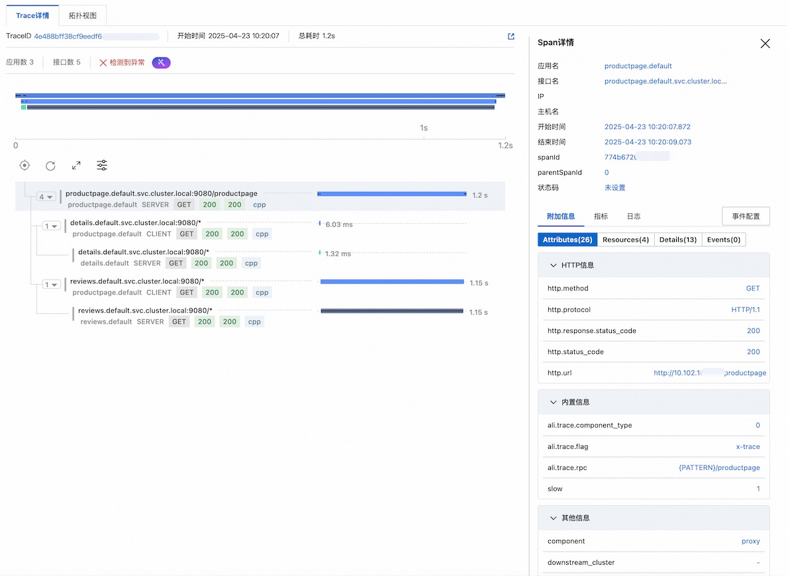788x576 pixels.
Task: Collapse the 其他信息 section
Action: click(554, 518)
